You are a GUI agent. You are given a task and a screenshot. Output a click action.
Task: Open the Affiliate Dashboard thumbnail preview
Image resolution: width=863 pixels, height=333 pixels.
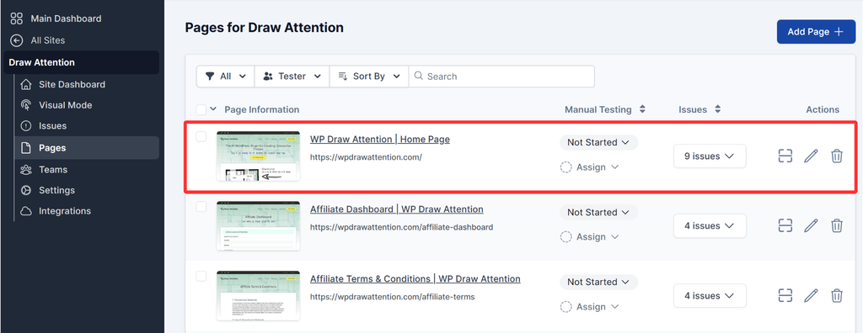(x=258, y=226)
